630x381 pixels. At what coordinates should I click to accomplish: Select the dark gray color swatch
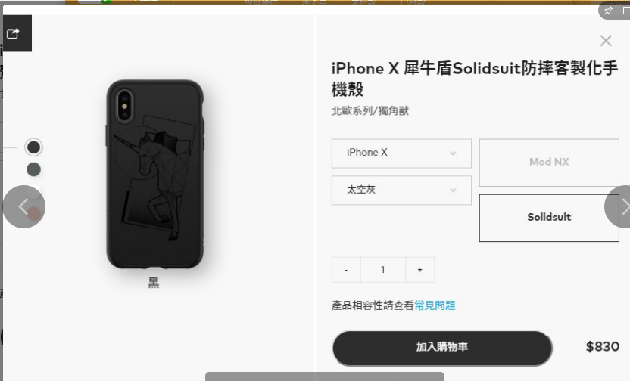coord(33,169)
